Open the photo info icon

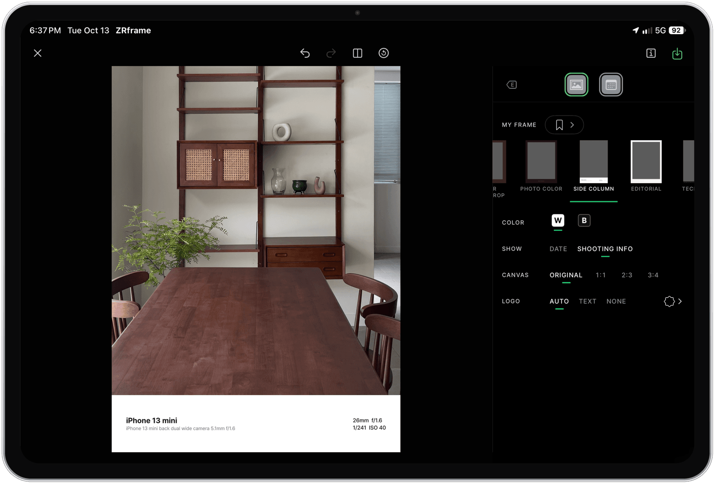651,53
